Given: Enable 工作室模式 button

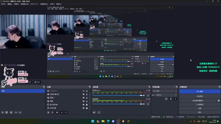Looking at the screenshot, I should click(200, 105).
